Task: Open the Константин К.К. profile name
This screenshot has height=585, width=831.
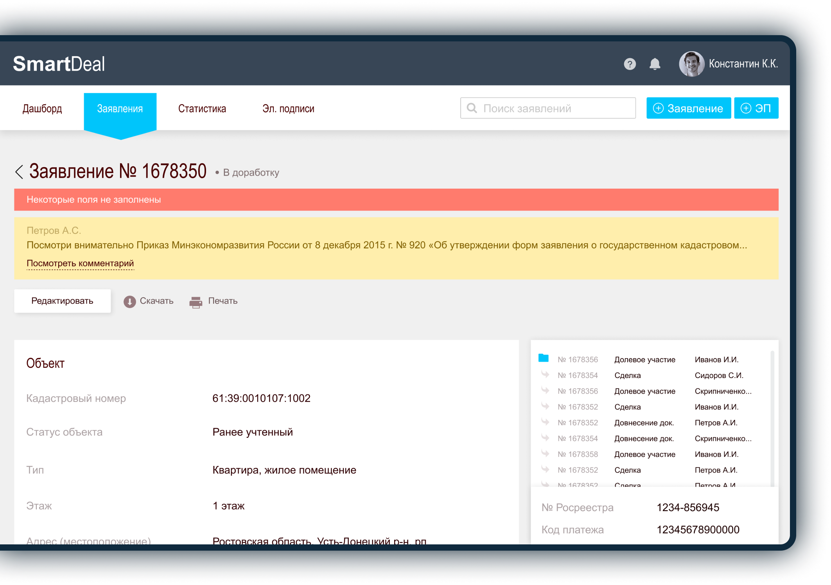Action: 743,64
